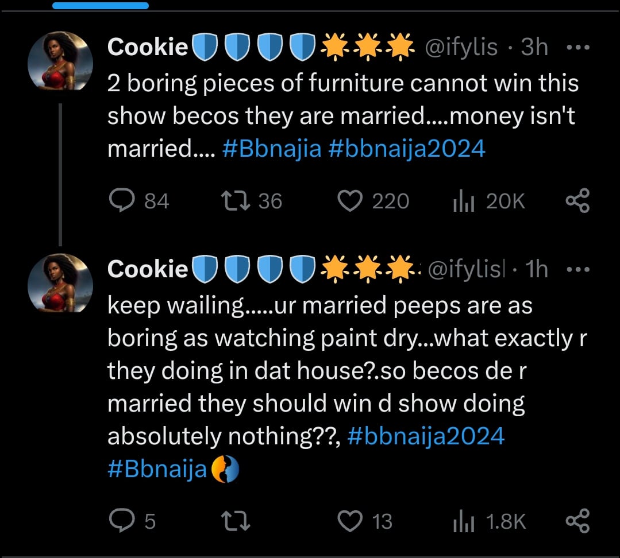Open #bbnaija2024 hashtag in second tweet
The height and width of the screenshot is (558, 620).
(426, 437)
